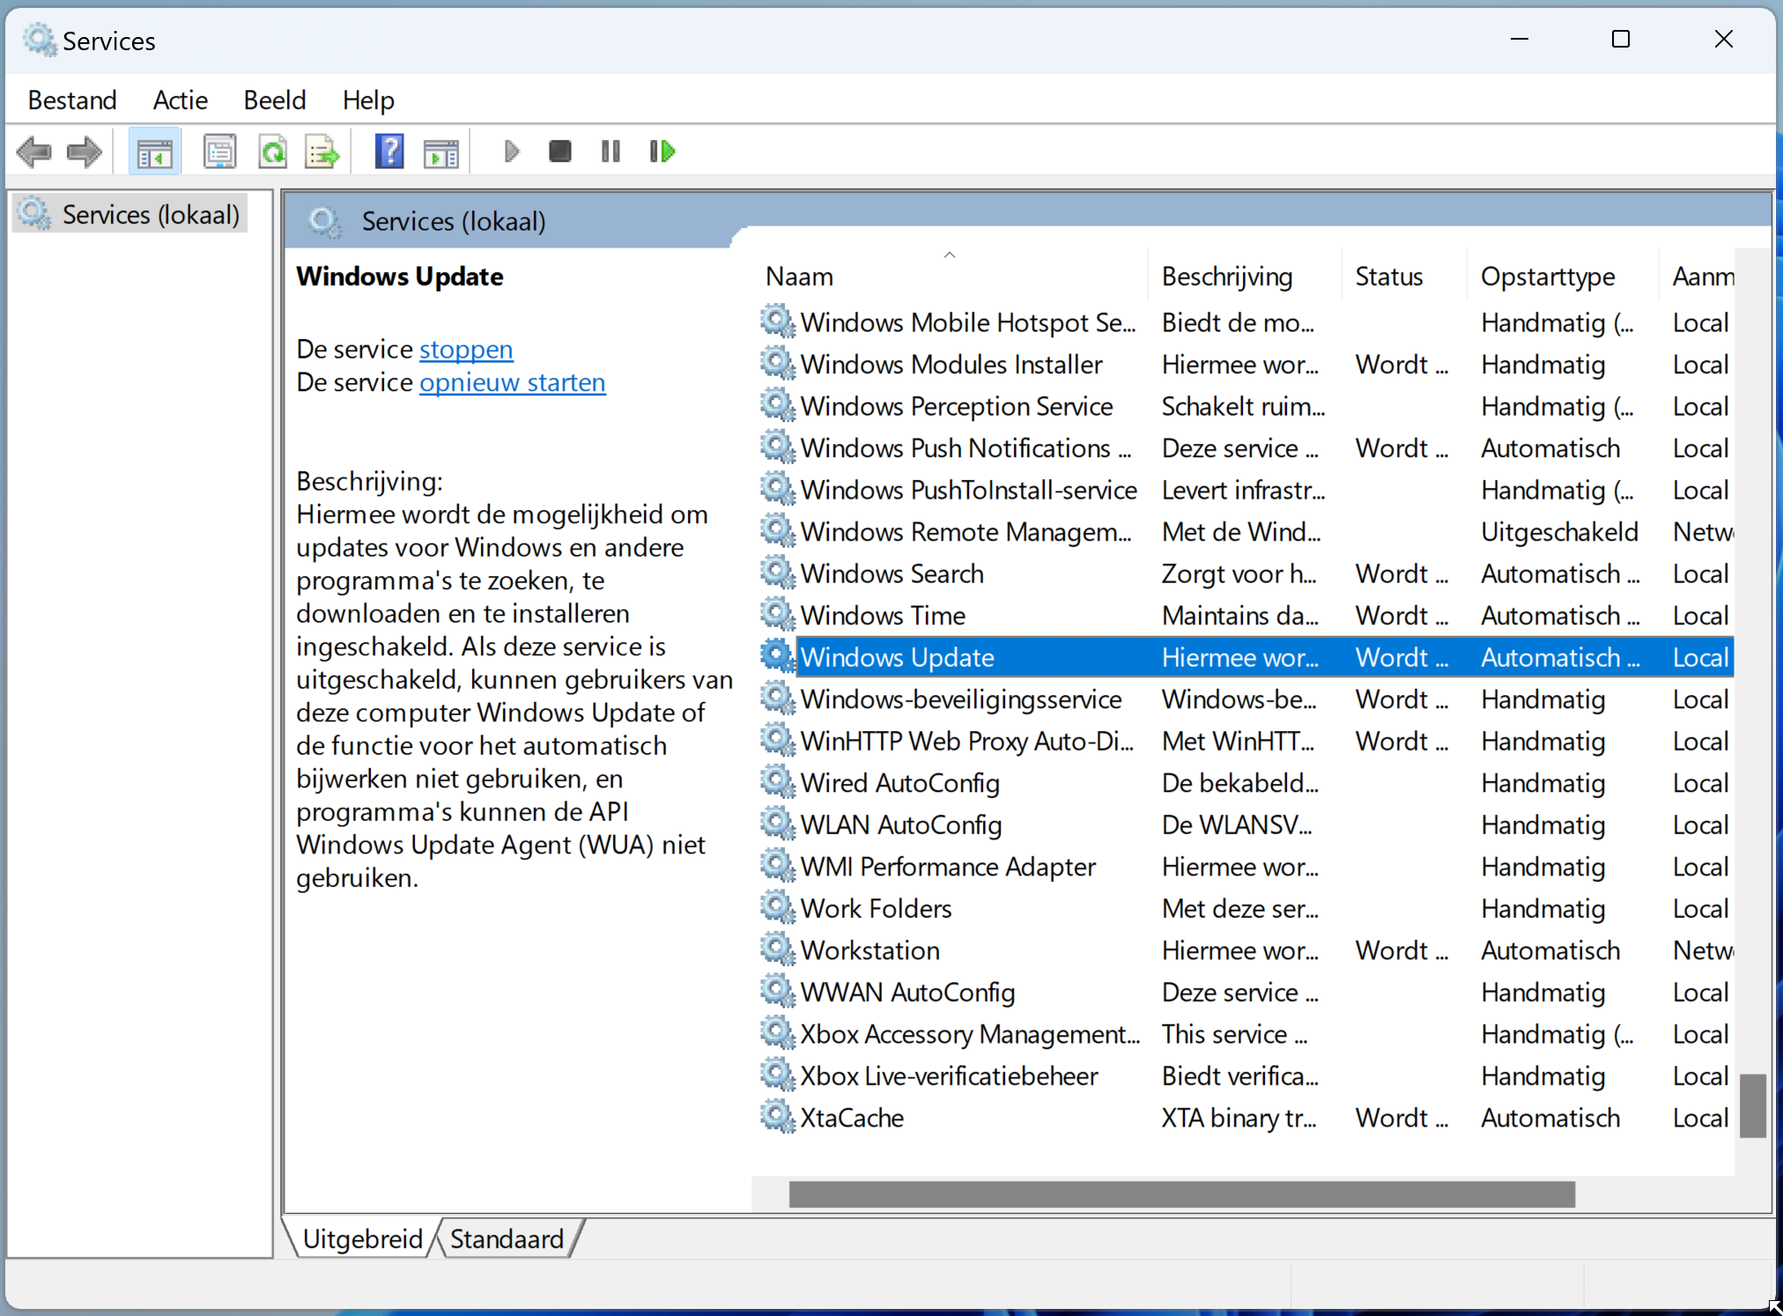Switch to the Standaard tab
Screen dimensions: 1783x1316
point(507,1238)
